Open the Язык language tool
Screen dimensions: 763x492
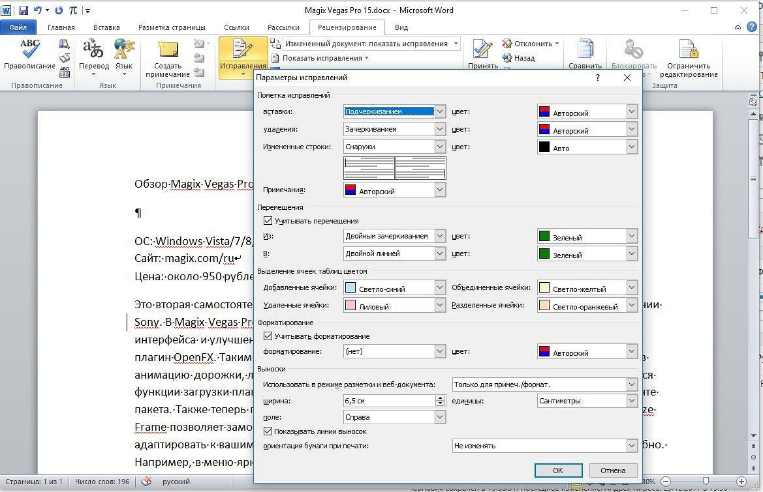point(123,57)
